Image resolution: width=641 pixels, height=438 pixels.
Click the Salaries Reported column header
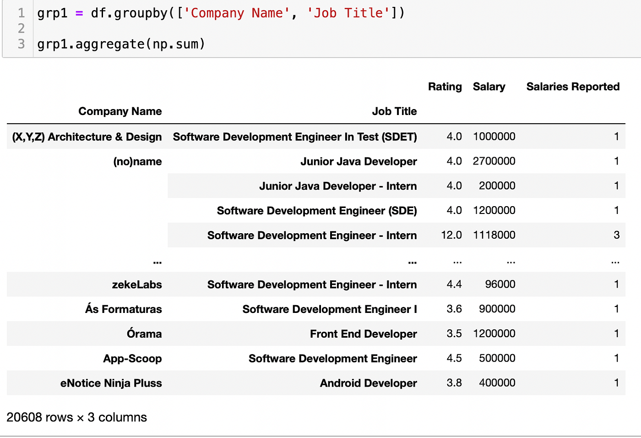(x=572, y=87)
